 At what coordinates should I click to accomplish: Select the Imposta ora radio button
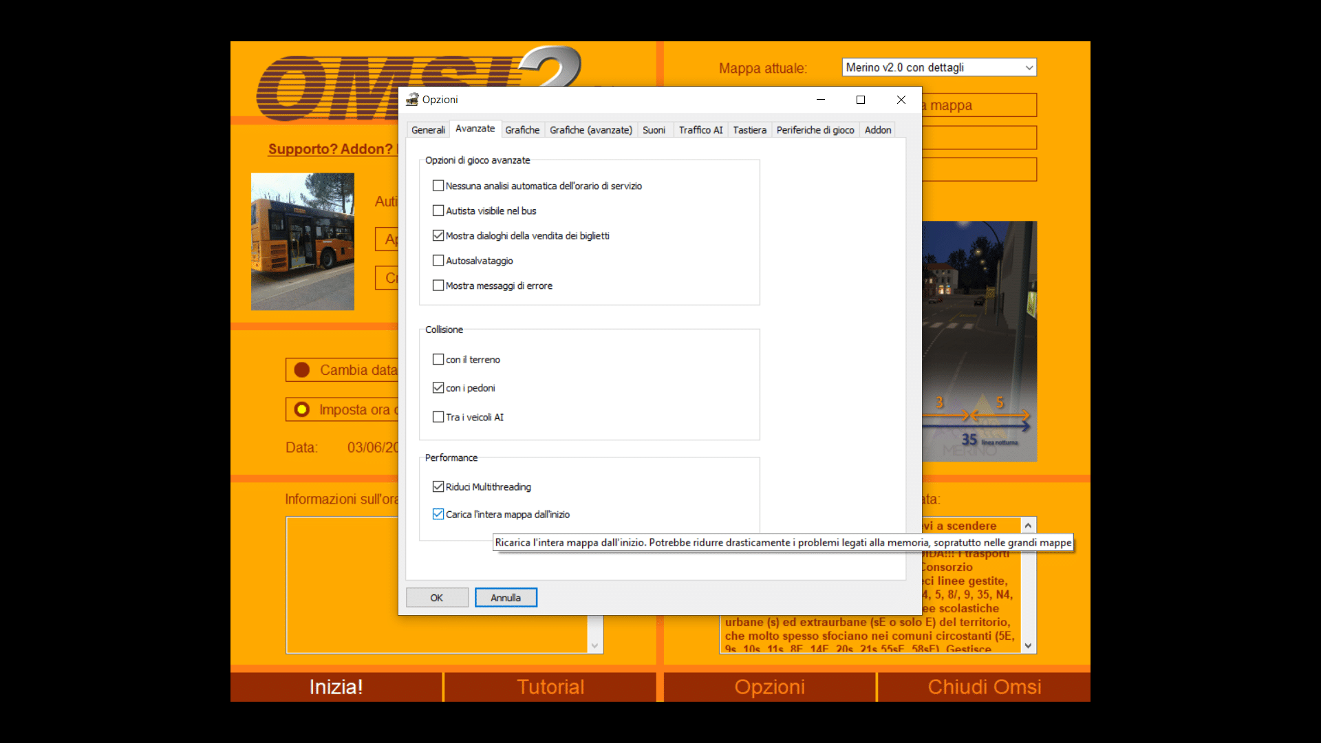coord(301,410)
